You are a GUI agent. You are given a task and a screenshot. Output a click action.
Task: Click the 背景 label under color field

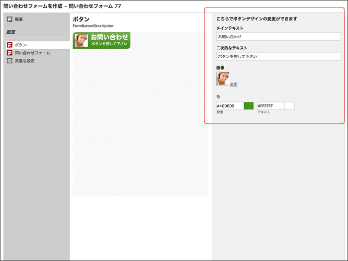(220, 112)
